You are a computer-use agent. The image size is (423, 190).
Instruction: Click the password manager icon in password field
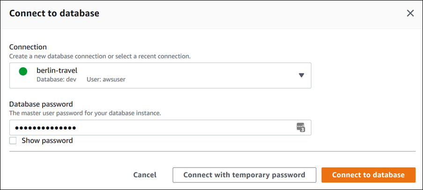(301, 128)
